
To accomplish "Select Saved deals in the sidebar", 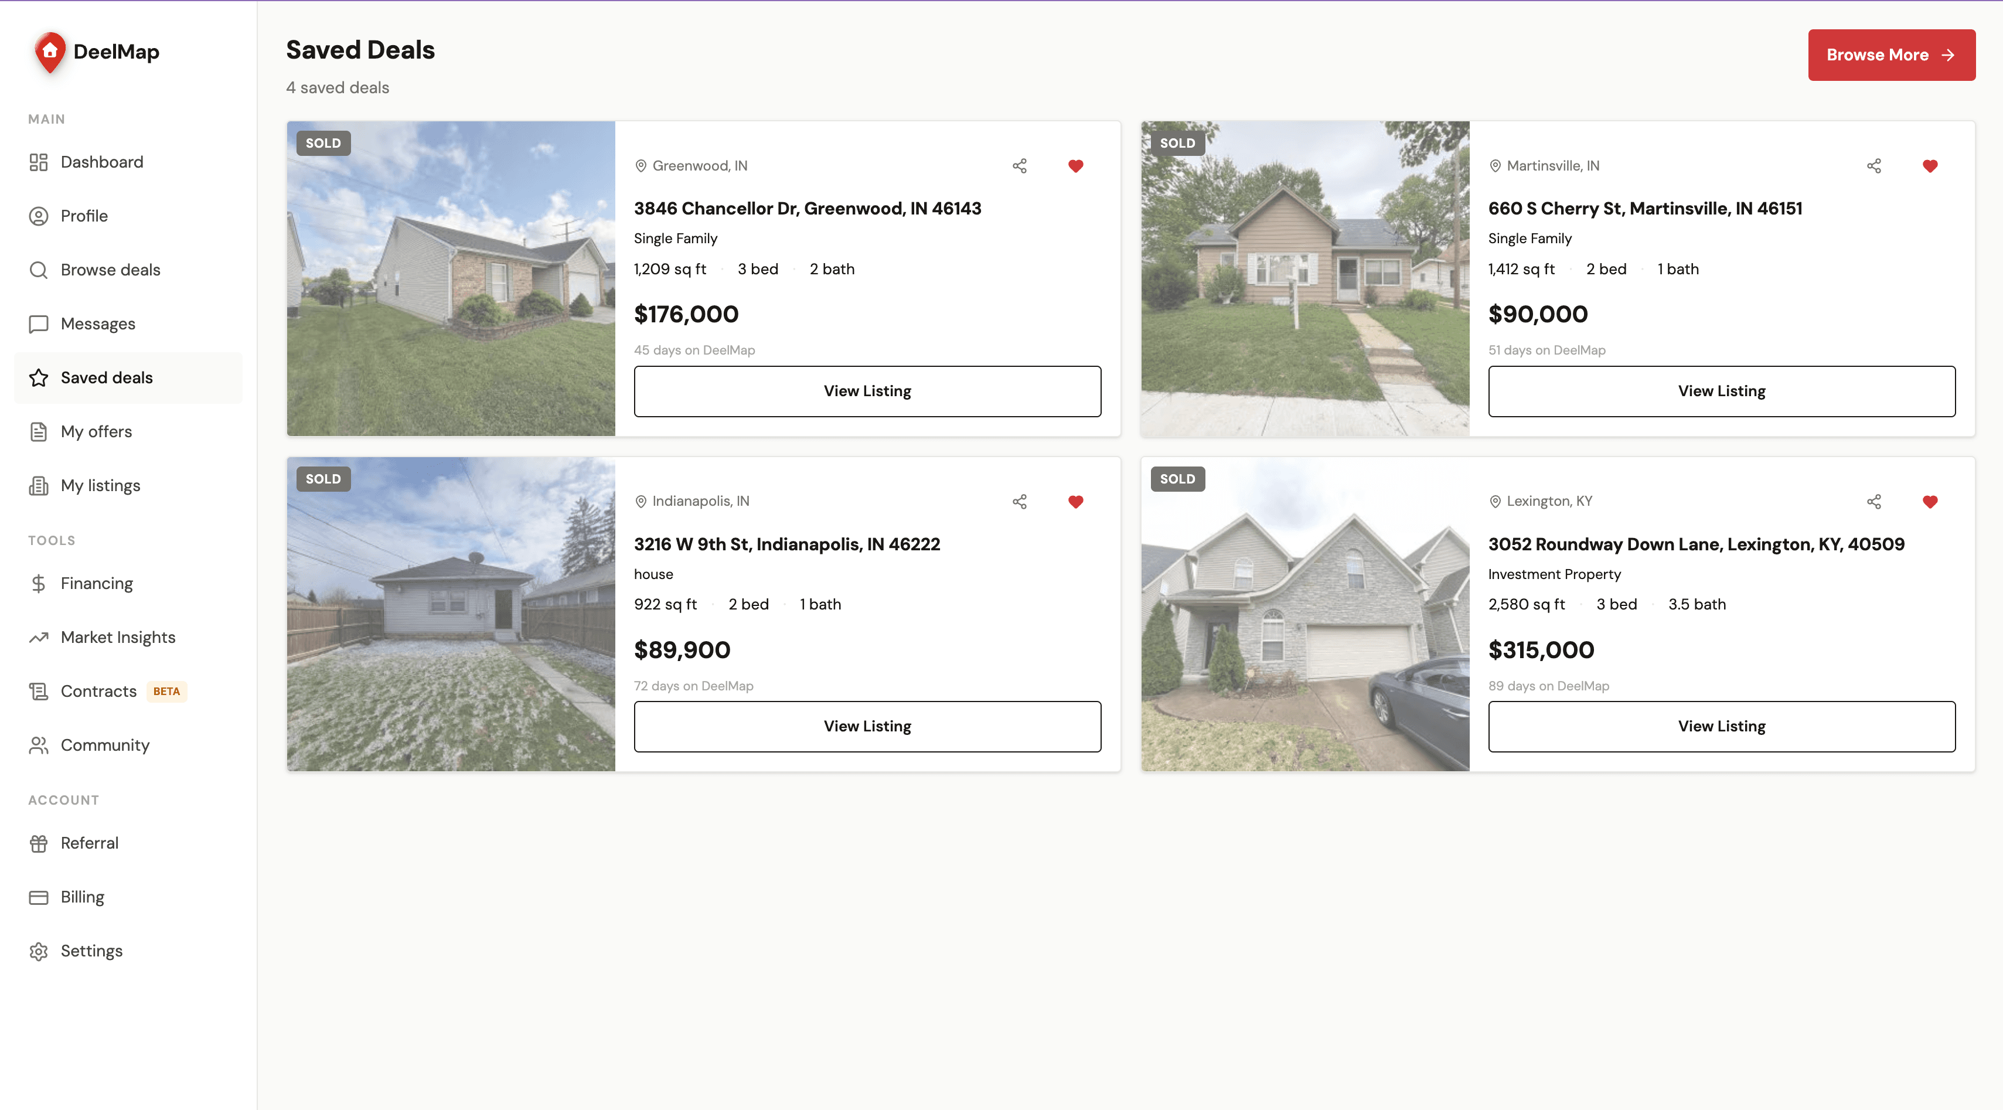I will [128, 378].
